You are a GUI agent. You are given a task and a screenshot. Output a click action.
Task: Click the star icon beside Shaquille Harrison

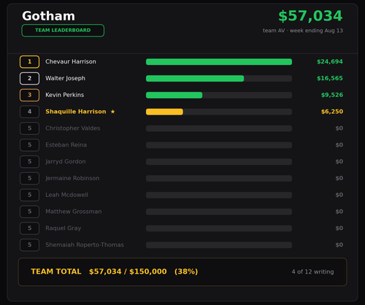(112, 112)
